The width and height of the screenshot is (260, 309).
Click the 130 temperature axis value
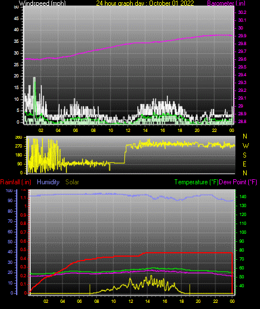tap(243, 205)
